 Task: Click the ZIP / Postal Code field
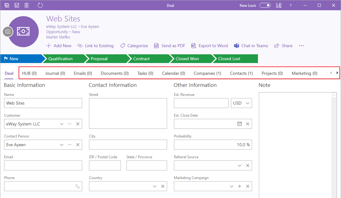tap(105, 165)
